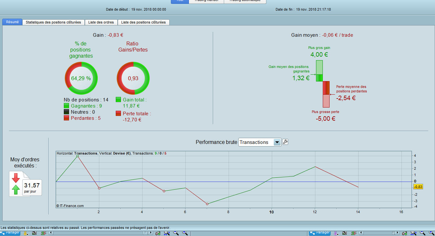Open the Liste des ordres tab
This screenshot has height=236, width=435.
click(x=101, y=22)
